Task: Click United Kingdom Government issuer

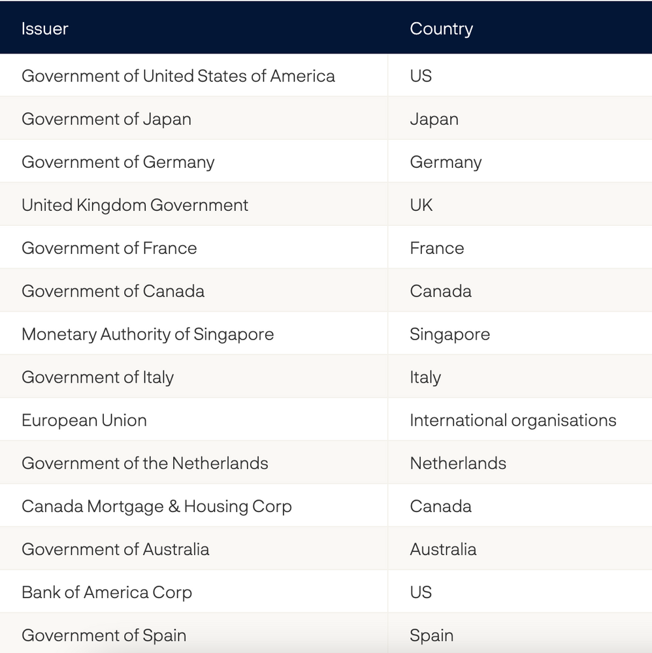Action: pyautogui.click(x=135, y=205)
